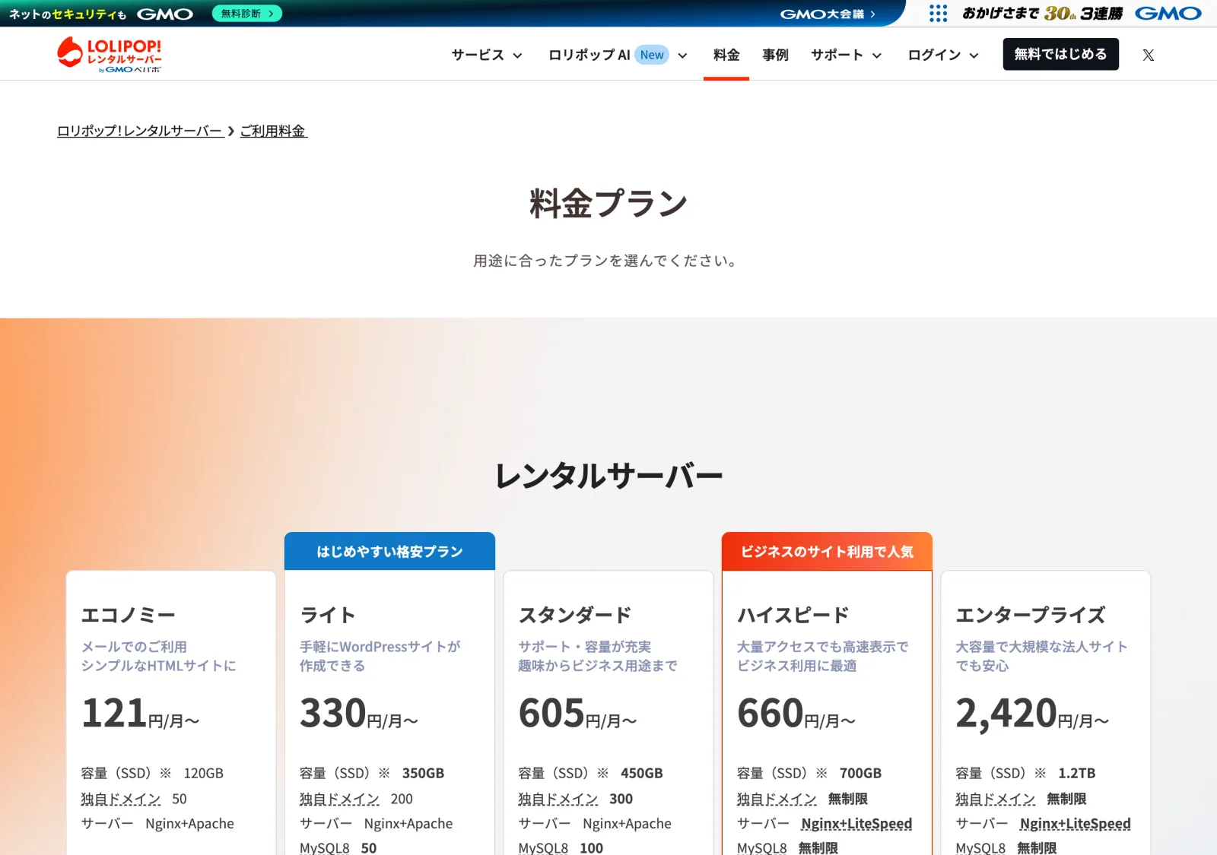Click 用途に合ったプランを選んでください subtitle
This screenshot has width=1217, height=855.
[x=606, y=261]
